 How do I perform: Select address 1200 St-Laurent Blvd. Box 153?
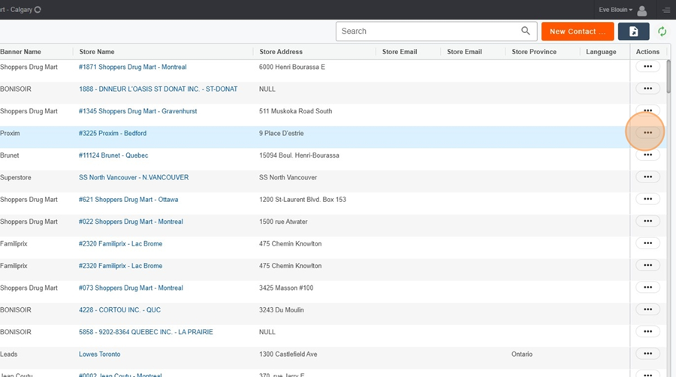302,200
